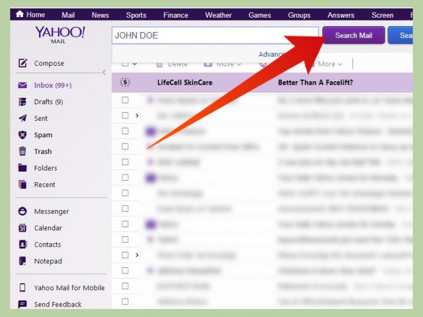Image resolution: width=423 pixels, height=317 pixels.
Task: Tick the checkbox of the eighth email row
Action: (125, 208)
